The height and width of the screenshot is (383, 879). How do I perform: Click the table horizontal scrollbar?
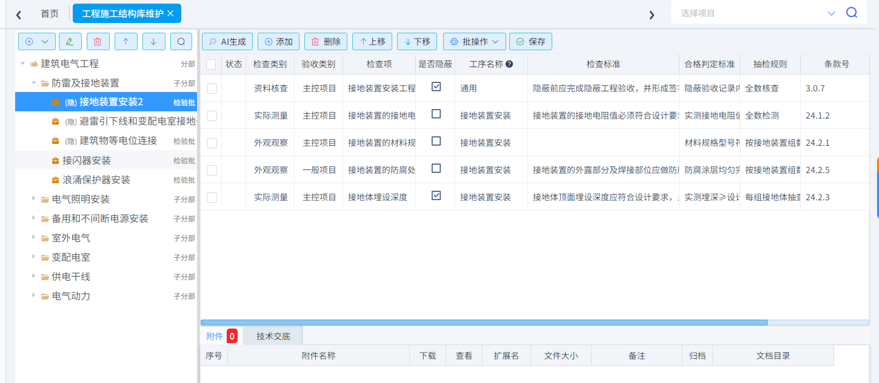[x=484, y=322]
